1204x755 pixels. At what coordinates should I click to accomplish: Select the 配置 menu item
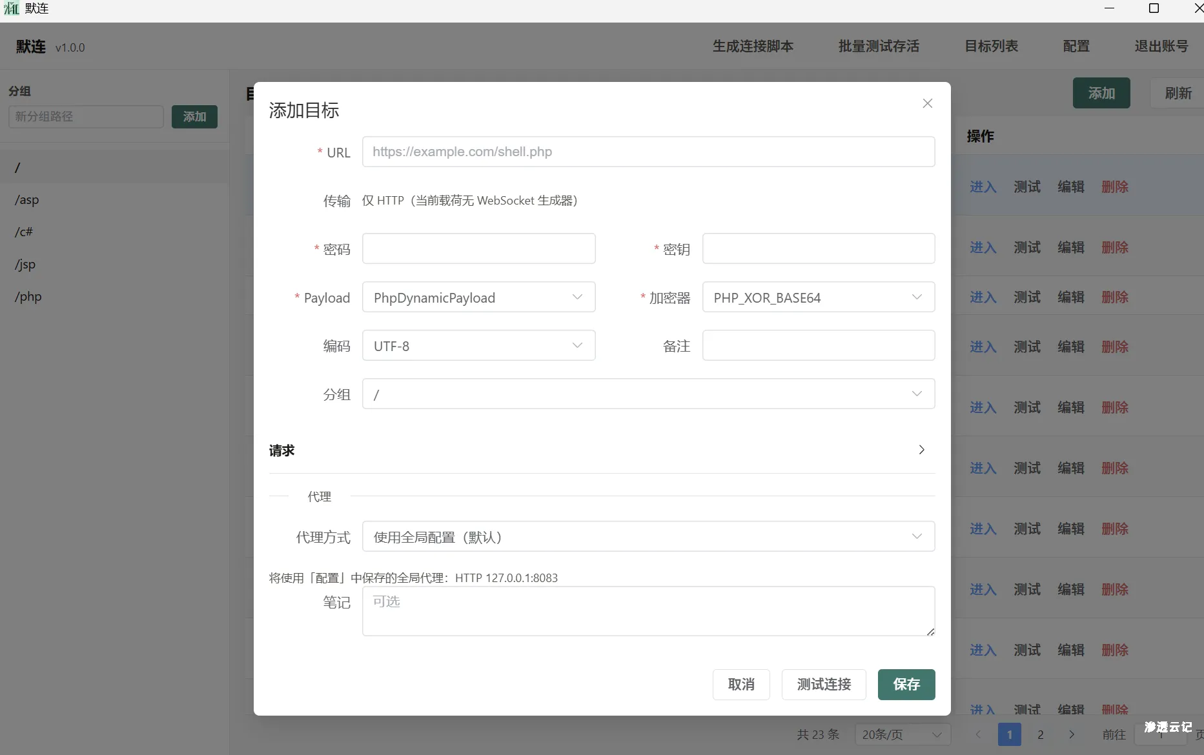coord(1076,46)
